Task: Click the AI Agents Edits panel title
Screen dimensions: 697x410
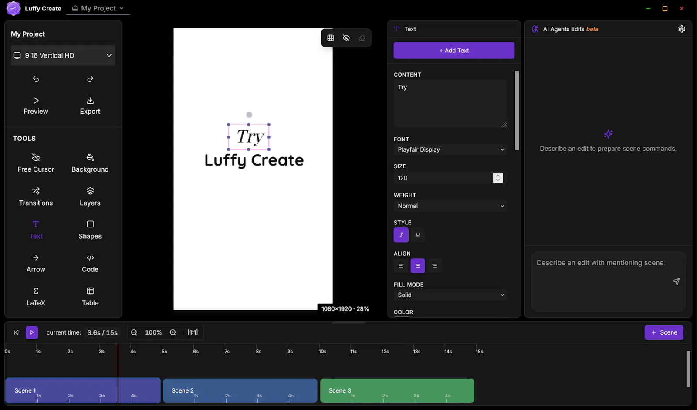Action: coord(571,29)
